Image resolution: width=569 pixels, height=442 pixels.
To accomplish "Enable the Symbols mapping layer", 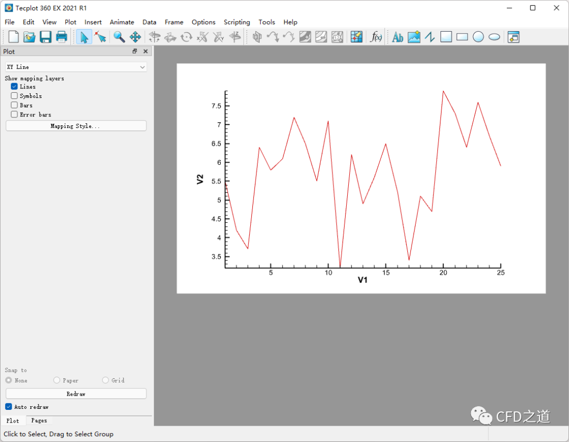I will pos(15,96).
